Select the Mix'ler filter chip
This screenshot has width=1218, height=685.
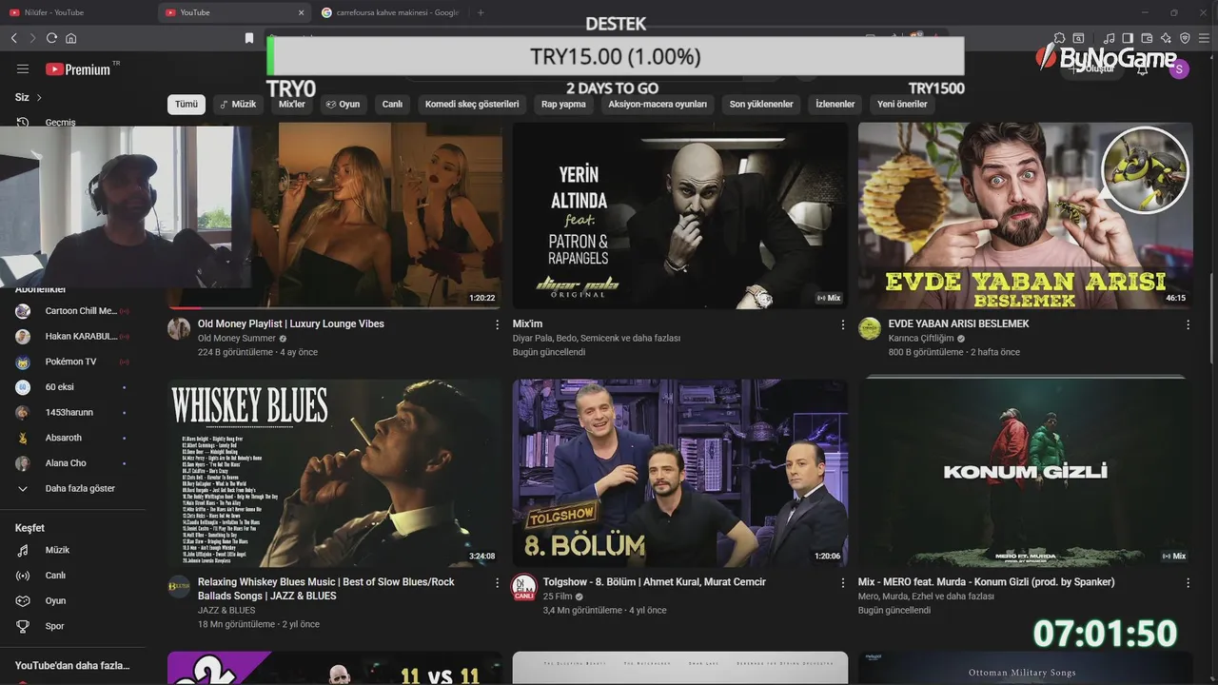pos(292,104)
